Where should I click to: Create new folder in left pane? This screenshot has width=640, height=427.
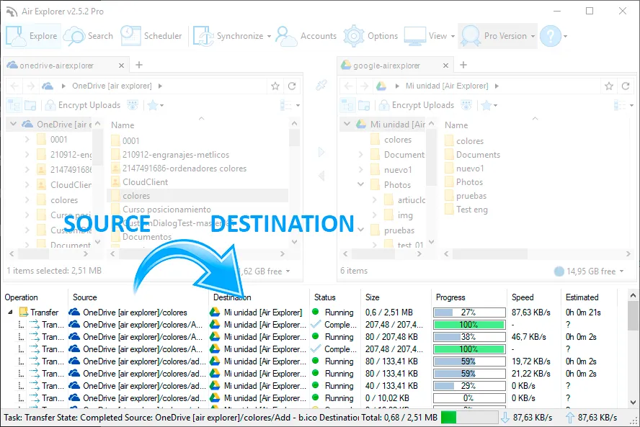coord(30,106)
